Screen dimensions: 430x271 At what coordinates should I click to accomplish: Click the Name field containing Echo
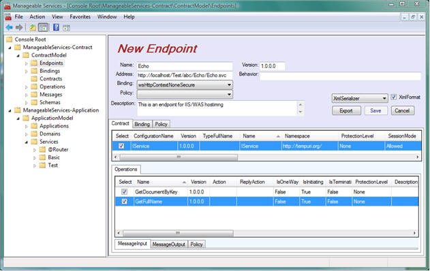185,66
